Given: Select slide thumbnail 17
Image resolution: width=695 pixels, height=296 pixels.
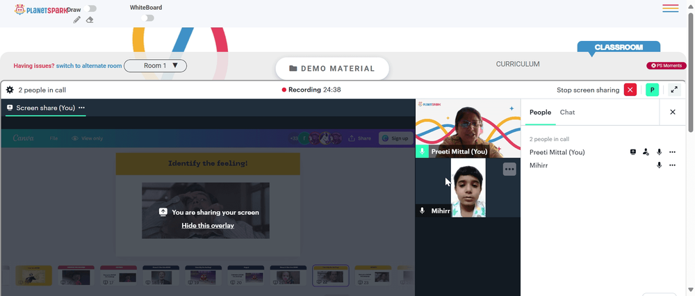Looking at the screenshot, I should click(x=118, y=276).
